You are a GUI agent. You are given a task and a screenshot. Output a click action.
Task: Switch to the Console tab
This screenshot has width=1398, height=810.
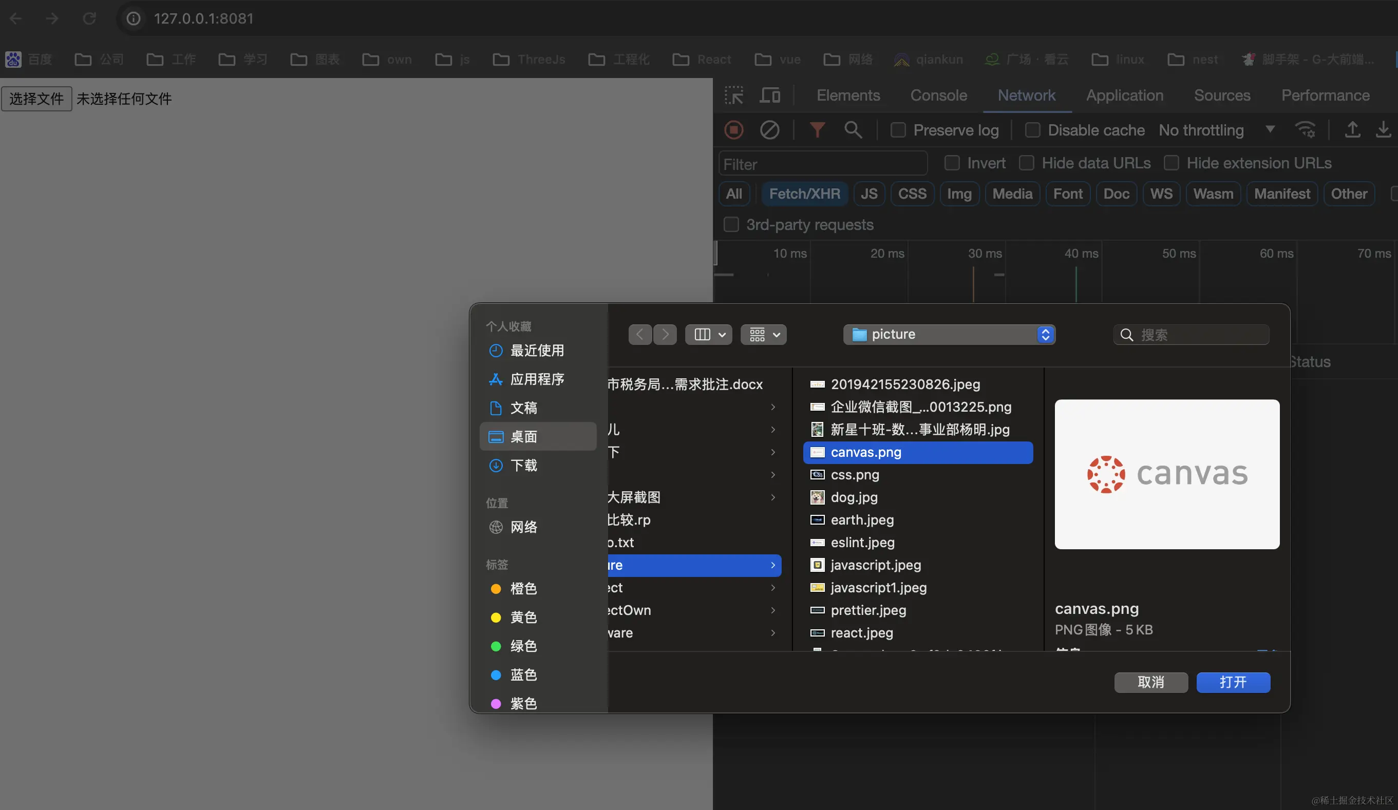939,95
